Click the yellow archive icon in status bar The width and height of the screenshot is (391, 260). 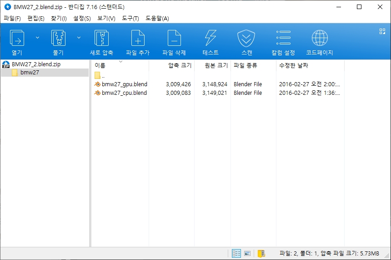pos(261,253)
